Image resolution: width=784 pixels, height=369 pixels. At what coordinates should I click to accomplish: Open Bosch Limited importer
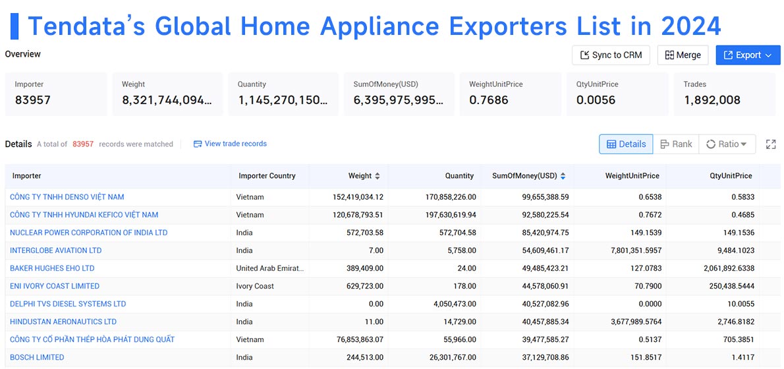[x=37, y=358]
